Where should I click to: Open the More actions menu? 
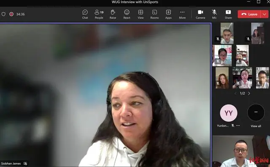[x=182, y=14]
